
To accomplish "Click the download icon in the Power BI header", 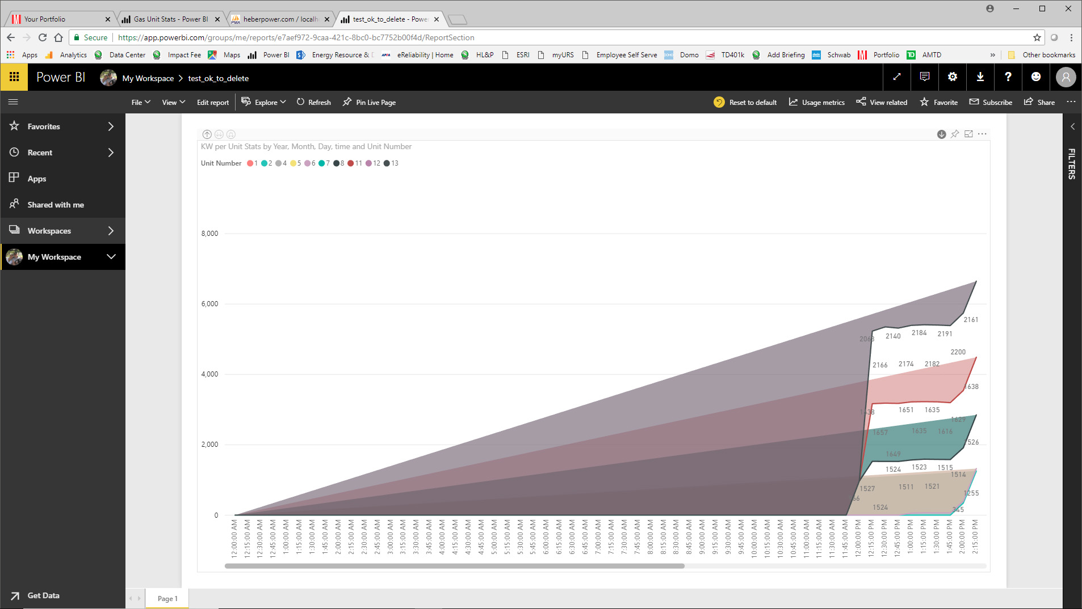I will [980, 77].
